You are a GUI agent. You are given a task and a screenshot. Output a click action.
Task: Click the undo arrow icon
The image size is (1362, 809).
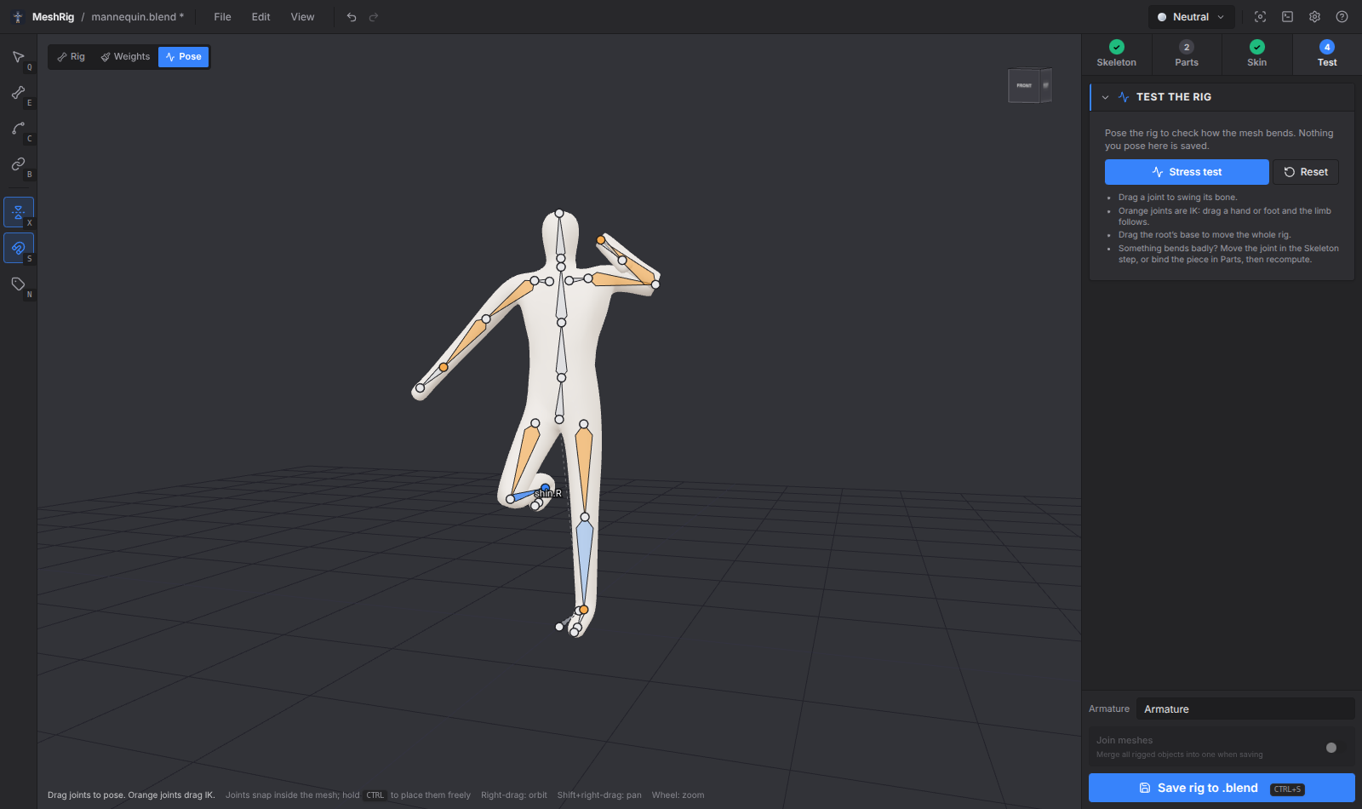pyautogui.click(x=352, y=17)
